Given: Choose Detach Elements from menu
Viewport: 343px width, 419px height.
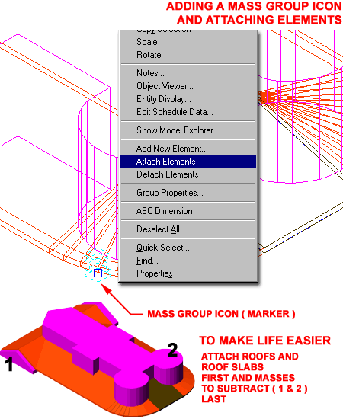Looking at the screenshot, I should click(x=188, y=174).
